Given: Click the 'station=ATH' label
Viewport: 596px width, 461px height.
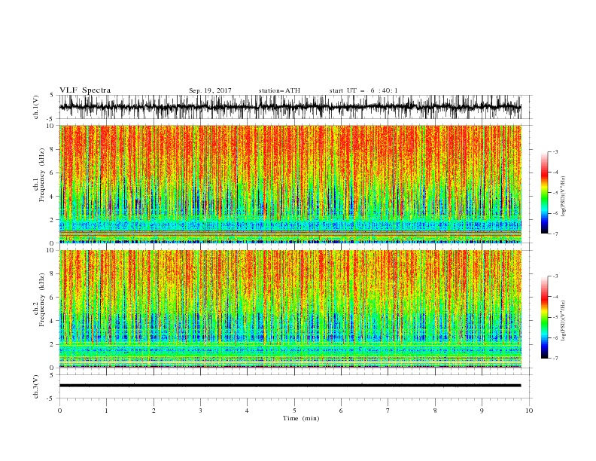Looking at the screenshot, I should point(279,90).
